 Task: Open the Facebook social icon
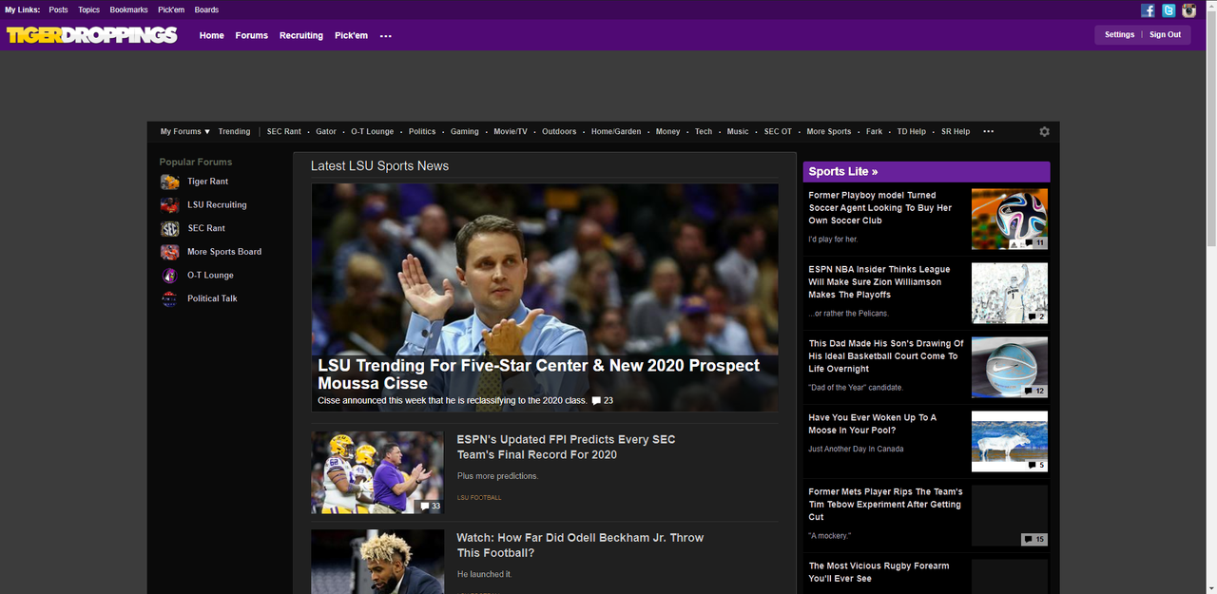click(1148, 10)
